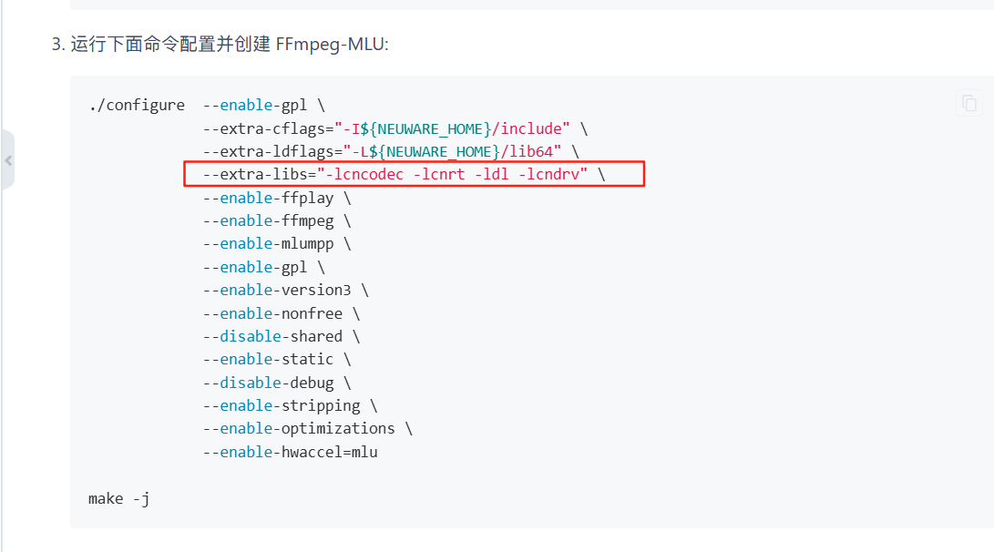Image resolution: width=994 pixels, height=552 pixels.
Task: Click the --enable-ffmpeg option line
Action: pos(276,220)
